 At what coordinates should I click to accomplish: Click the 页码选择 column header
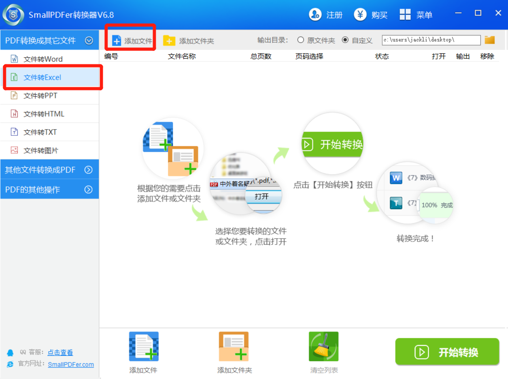309,56
